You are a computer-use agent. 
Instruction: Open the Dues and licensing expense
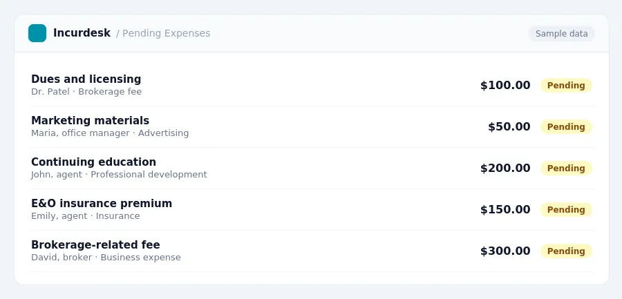(312, 85)
